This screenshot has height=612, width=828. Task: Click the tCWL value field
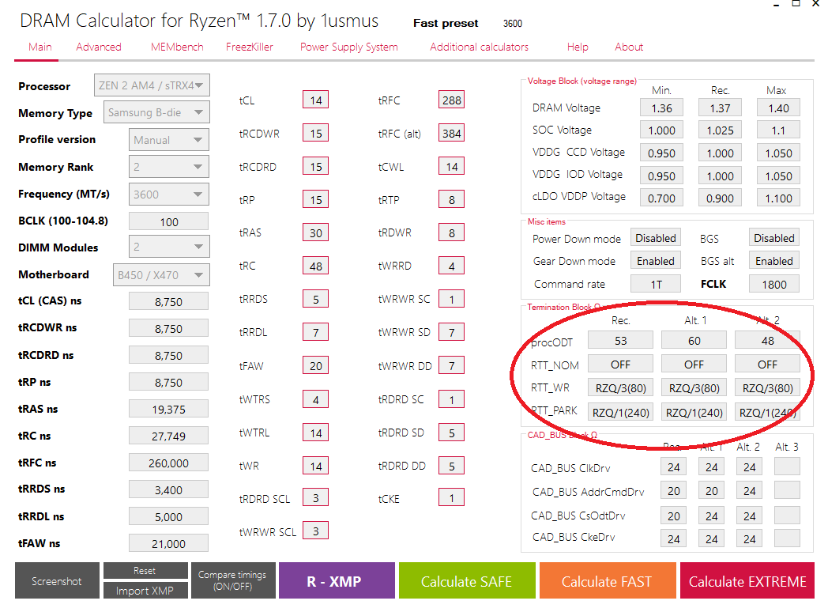[451, 167]
